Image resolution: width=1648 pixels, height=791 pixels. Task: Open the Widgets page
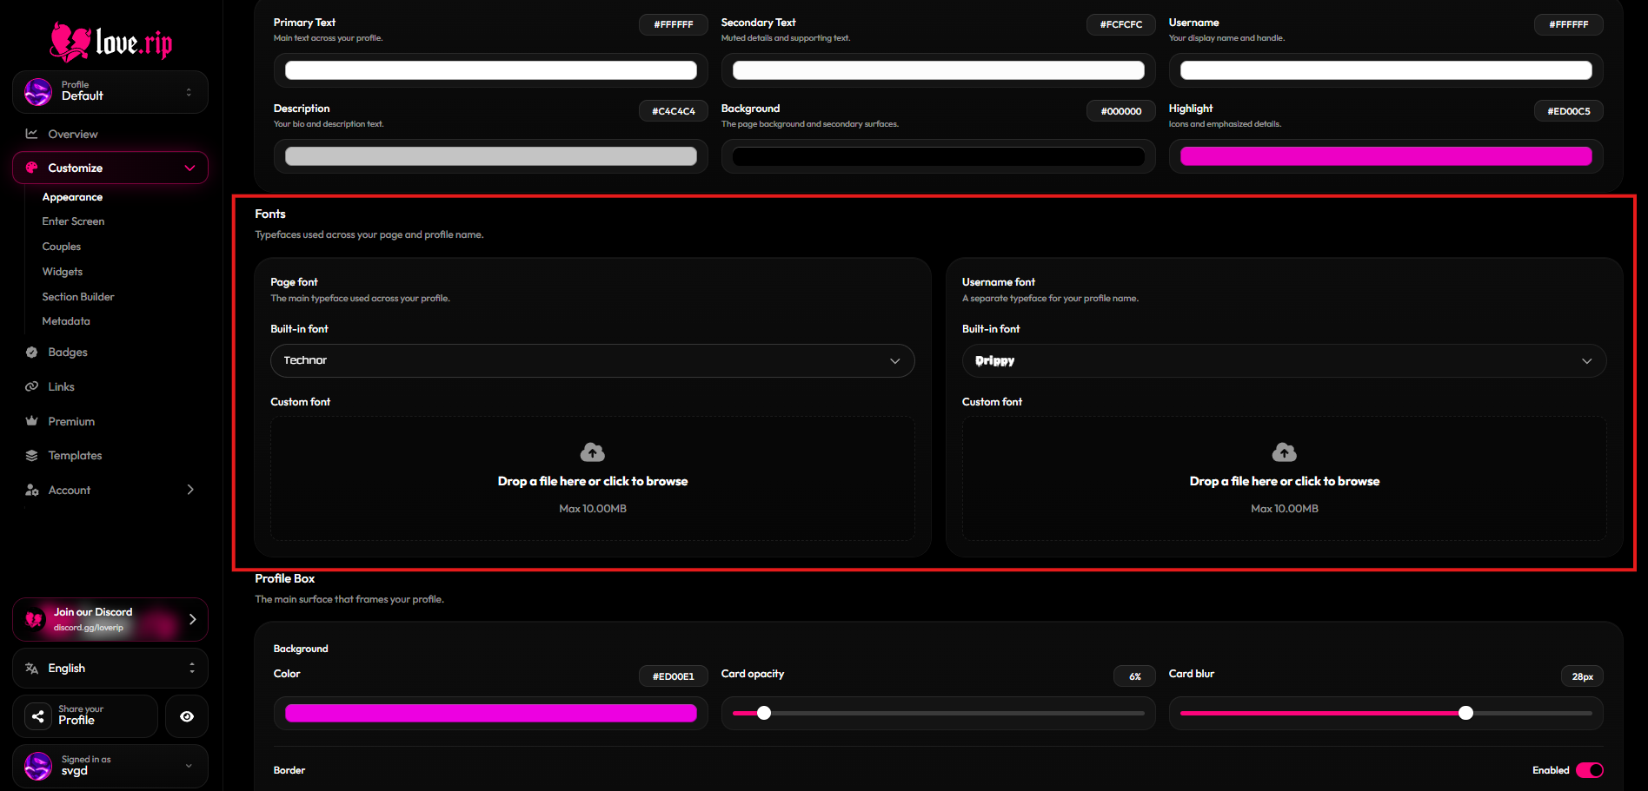click(x=63, y=272)
